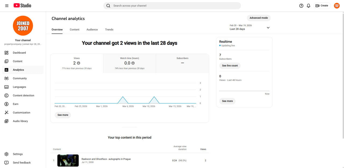Open Content detection in sidebar
This screenshot has width=344, height=168.
click(23, 96)
